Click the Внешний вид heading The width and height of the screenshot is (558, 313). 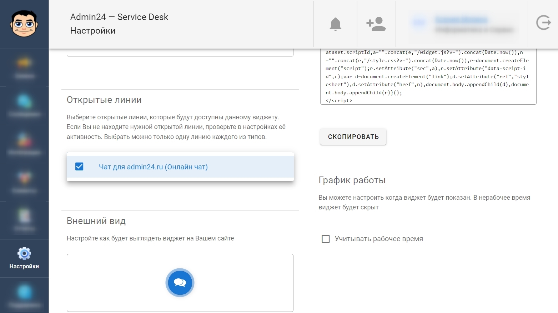96,221
